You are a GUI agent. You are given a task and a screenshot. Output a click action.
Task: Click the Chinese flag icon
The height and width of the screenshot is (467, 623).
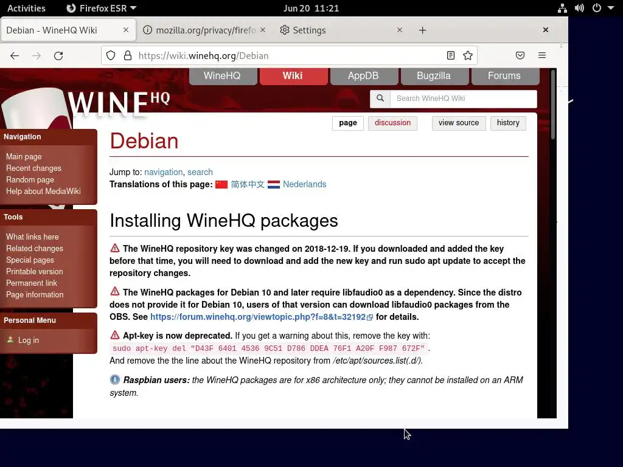tap(221, 184)
